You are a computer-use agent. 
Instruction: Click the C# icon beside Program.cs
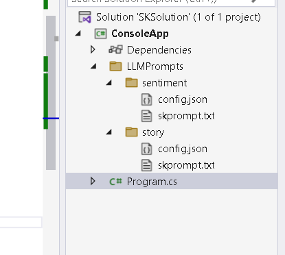pyautogui.click(x=115, y=182)
